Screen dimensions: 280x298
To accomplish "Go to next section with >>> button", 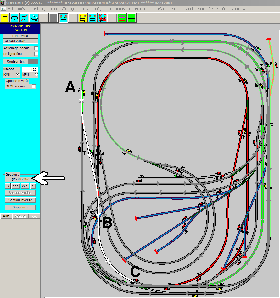I will coord(25,186).
